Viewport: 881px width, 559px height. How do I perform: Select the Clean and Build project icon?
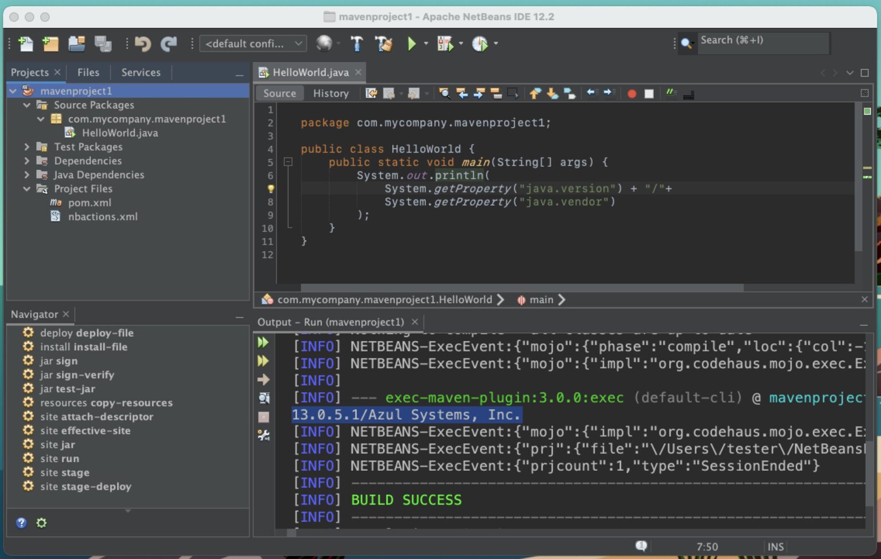click(384, 44)
